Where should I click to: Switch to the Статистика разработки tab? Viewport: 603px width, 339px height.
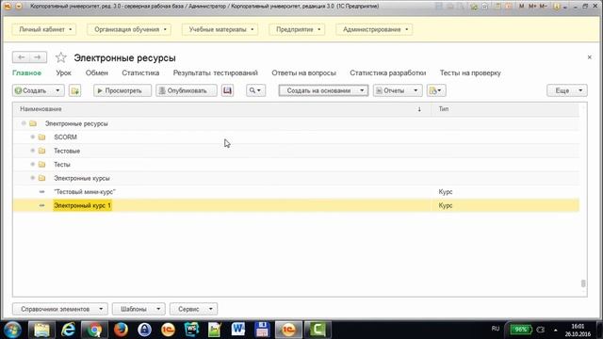click(387, 73)
